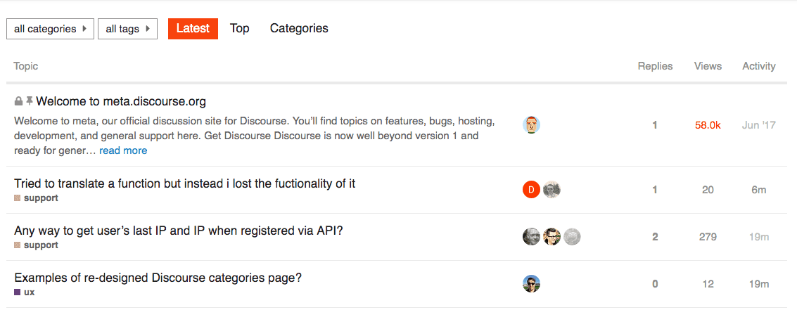Click the Jun '17 activity date
This screenshot has height=310, width=797.
pos(759,125)
